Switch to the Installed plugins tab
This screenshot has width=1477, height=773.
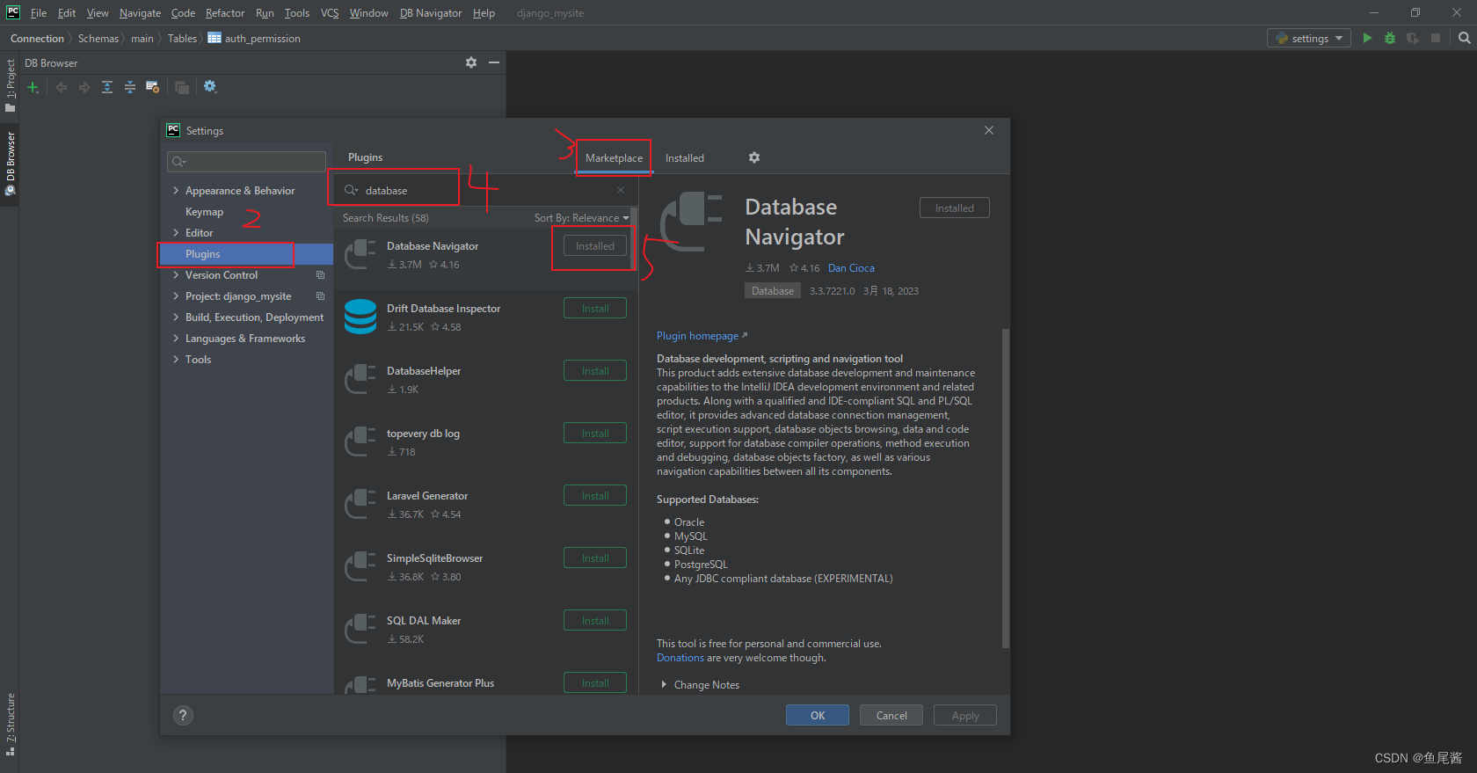(685, 158)
